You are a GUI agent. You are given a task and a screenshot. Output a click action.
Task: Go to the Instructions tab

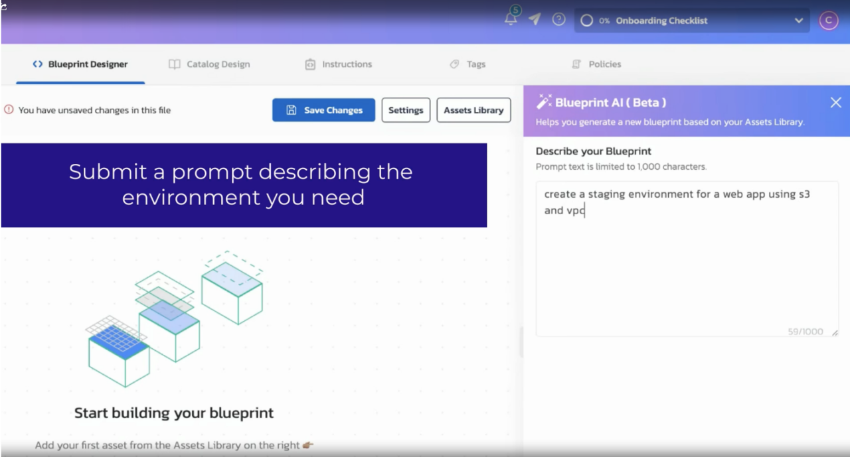338,64
